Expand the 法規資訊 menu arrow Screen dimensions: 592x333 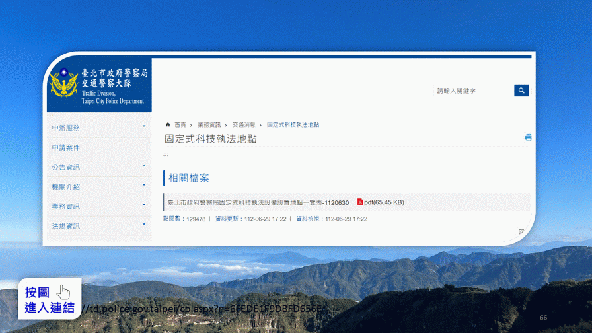pyautogui.click(x=144, y=225)
